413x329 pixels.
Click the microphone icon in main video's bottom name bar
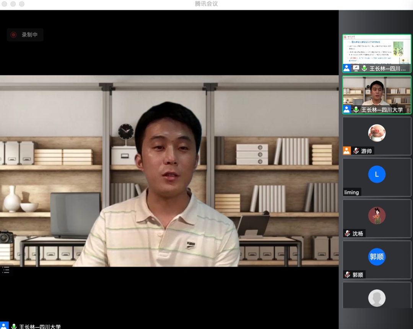14,326
